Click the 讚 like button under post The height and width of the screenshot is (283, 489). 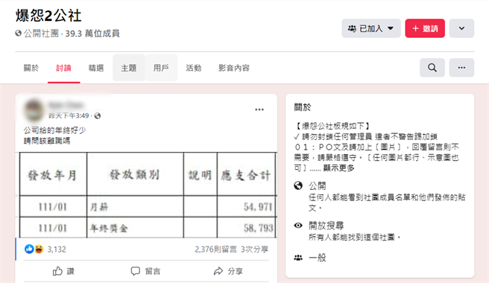pos(63,271)
